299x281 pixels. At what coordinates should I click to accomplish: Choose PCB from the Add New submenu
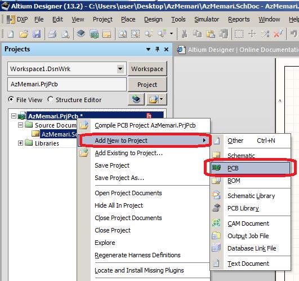click(251, 168)
